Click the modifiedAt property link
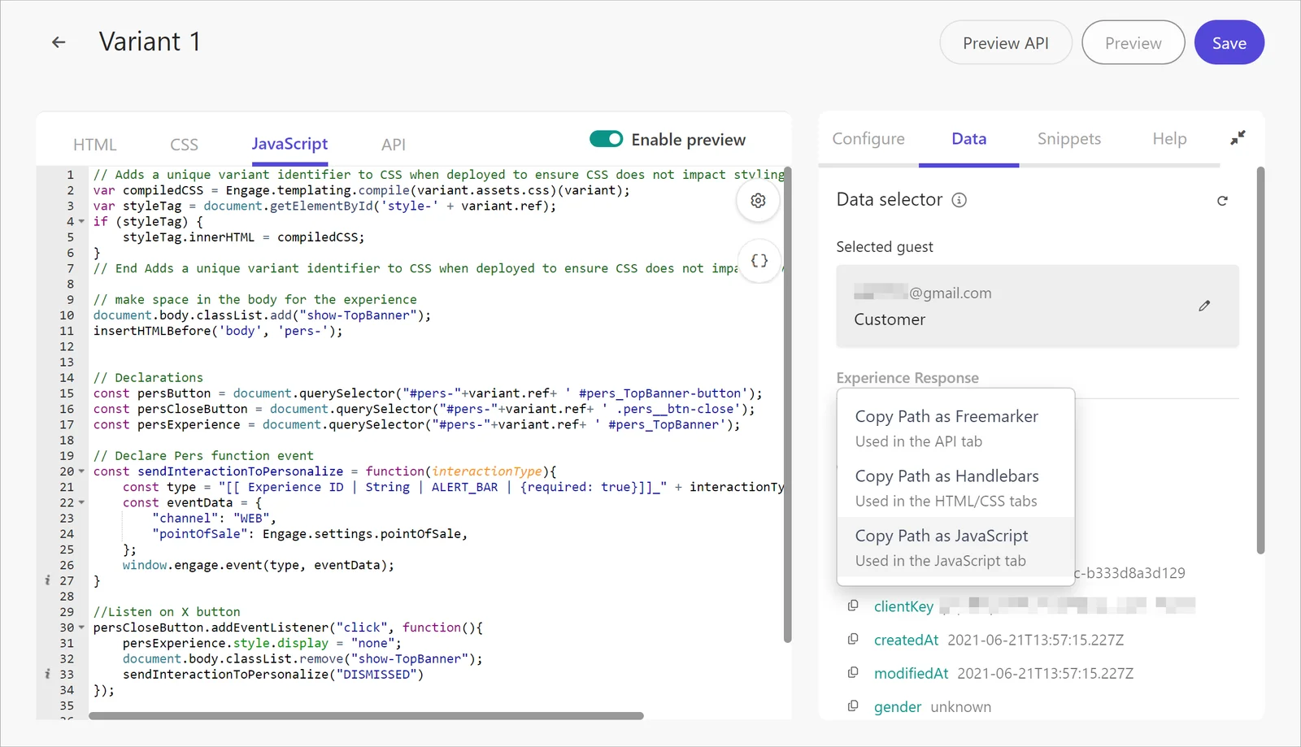 click(x=912, y=673)
